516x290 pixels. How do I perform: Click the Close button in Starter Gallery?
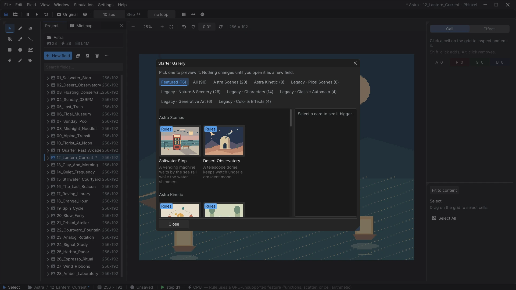coord(174,224)
